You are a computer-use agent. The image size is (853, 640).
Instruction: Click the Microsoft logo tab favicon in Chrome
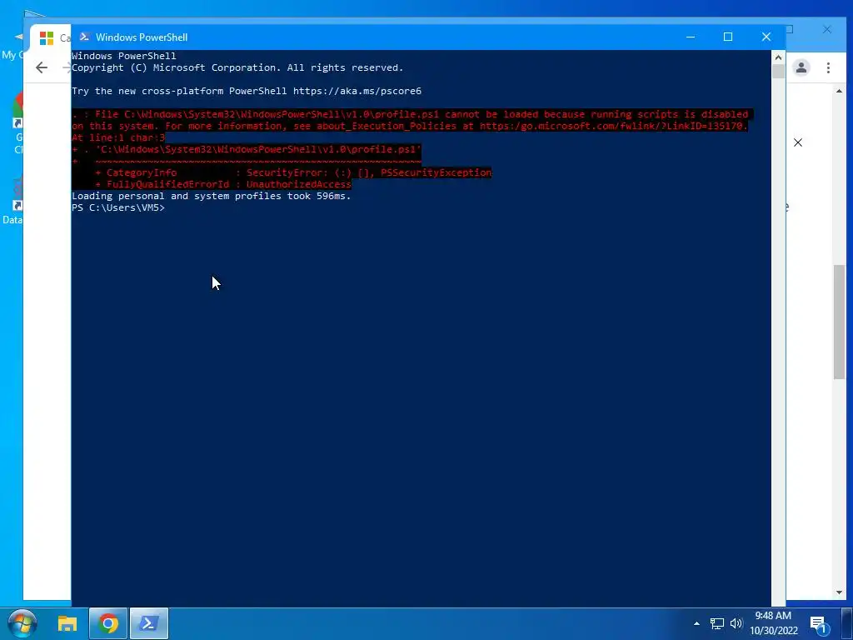coord(47,38)
